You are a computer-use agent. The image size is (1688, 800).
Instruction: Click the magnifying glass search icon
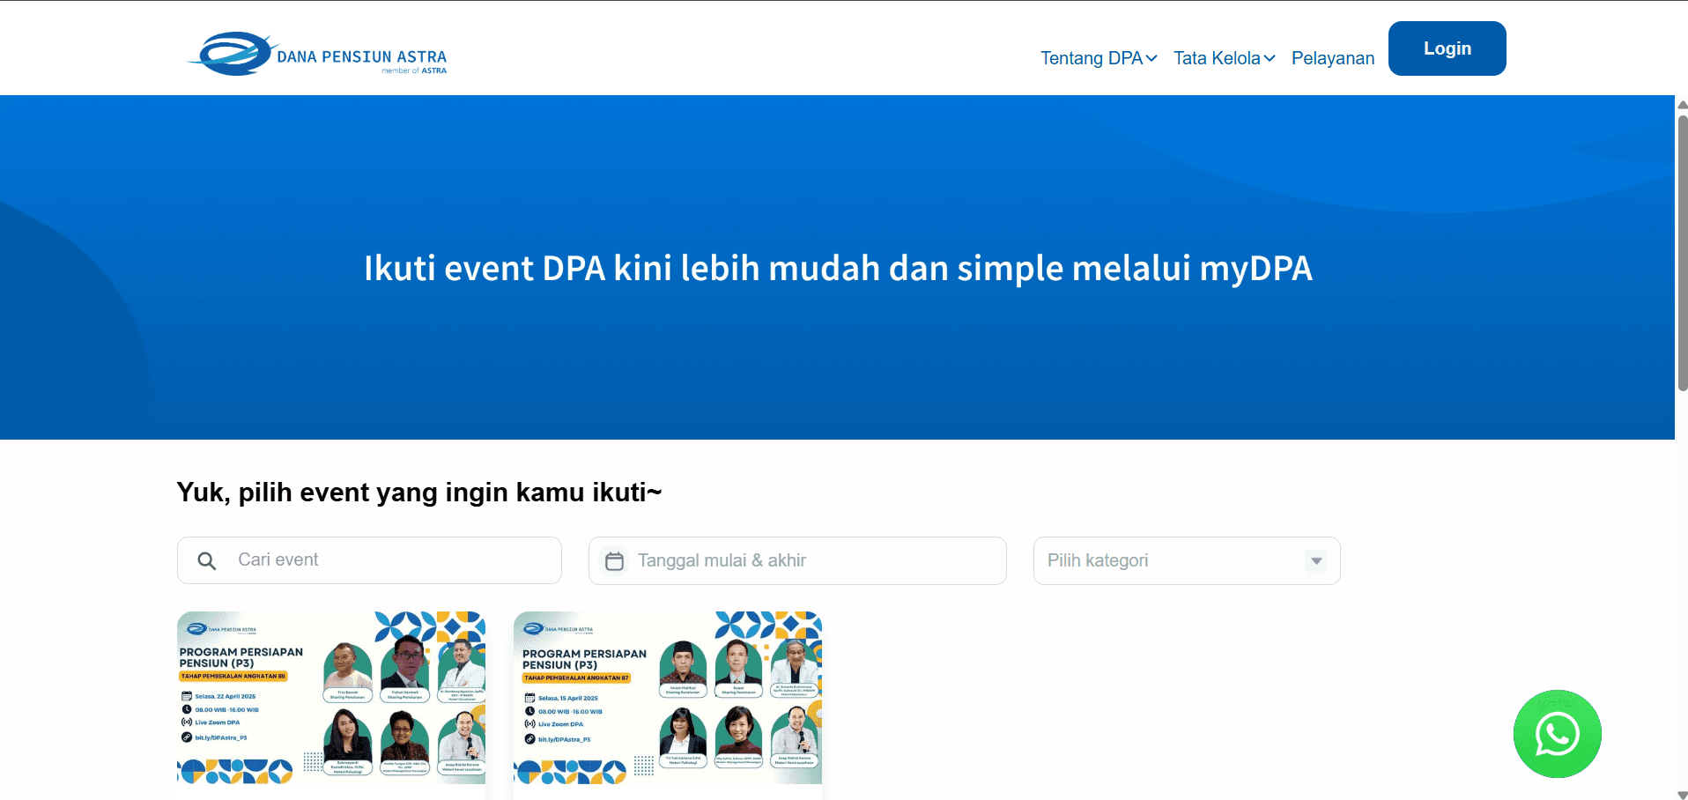207,561
